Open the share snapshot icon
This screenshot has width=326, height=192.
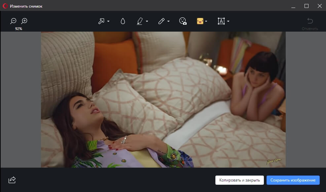coord(12,180)
